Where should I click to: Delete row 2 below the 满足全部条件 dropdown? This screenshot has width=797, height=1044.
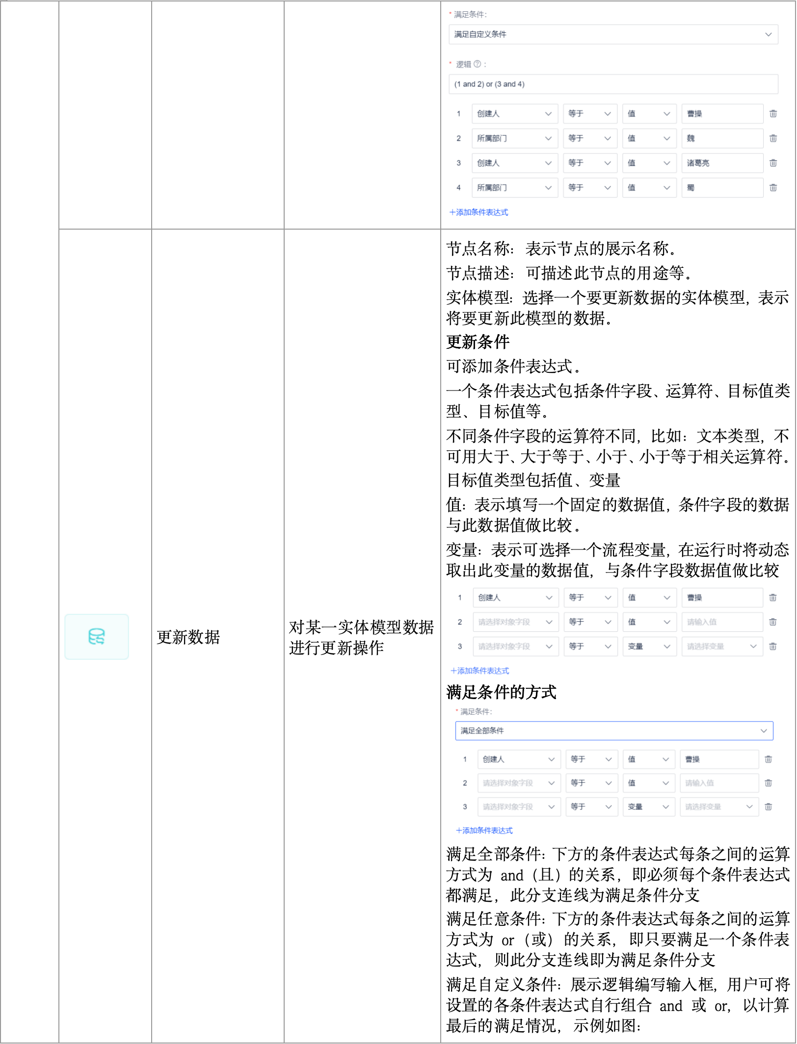click(768, 783)
